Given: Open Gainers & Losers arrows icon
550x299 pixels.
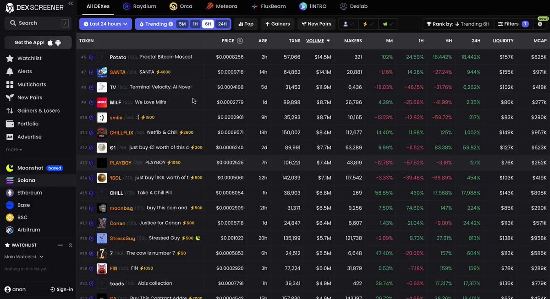Looking at the screenshot, I should coord(10,111).
